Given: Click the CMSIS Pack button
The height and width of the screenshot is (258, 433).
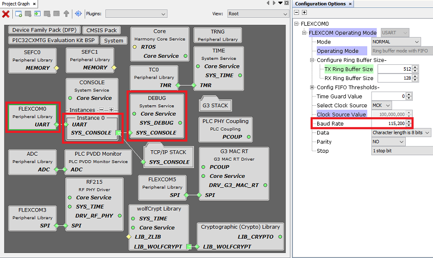Looking at the screenshot, I should [x=100, y=31].
